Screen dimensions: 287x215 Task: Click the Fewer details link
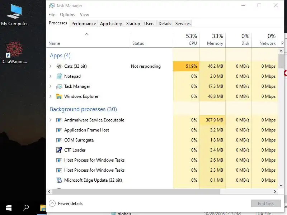coord(70,204)
